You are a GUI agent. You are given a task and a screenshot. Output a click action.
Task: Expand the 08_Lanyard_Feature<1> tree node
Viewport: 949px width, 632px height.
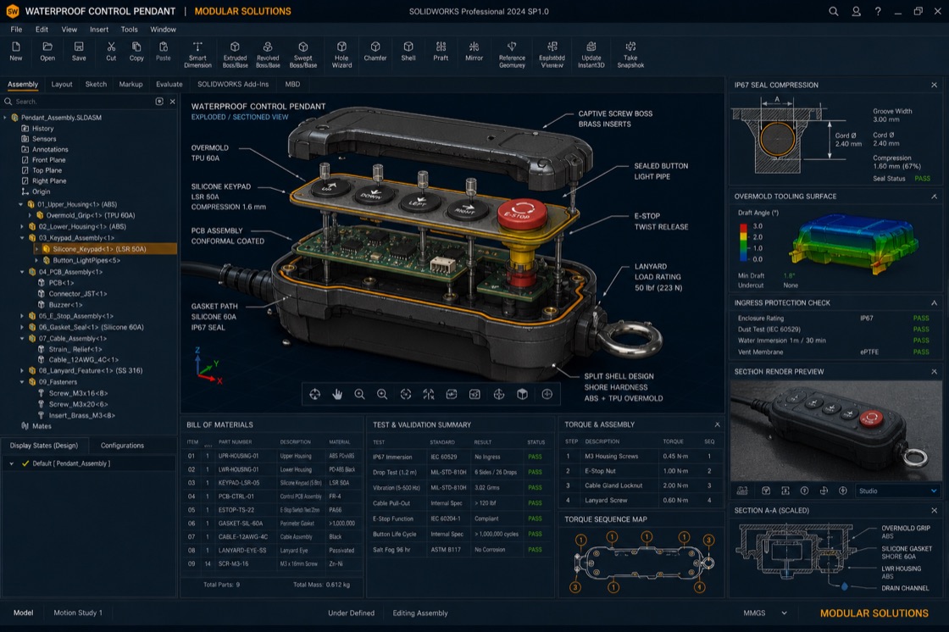[x=22, y=370]
